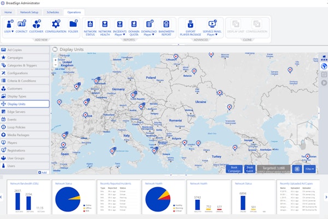328x219 pixels.
Task: Switch to globe map view icon
Action: pyautogui.click(x=324, y=67)
